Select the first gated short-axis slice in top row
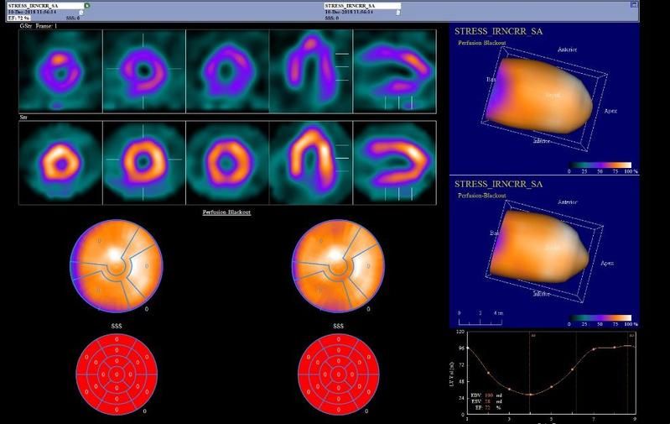 [60, 70]
